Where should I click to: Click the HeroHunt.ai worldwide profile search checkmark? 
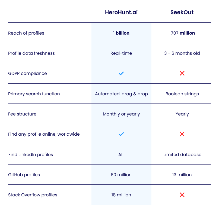click(x=121, y=134)
